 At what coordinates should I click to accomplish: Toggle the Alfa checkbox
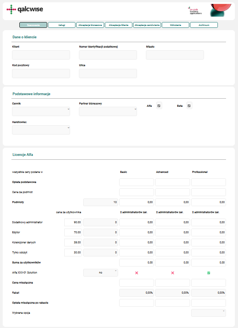tap(159, 106)
